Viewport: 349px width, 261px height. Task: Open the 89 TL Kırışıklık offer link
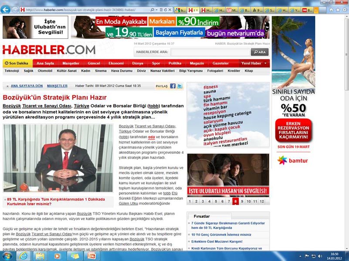coord(56,201)
